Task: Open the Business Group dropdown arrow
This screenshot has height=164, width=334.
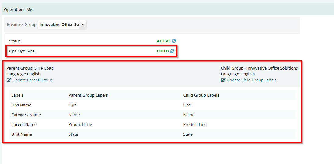Action: coord(83,25)
